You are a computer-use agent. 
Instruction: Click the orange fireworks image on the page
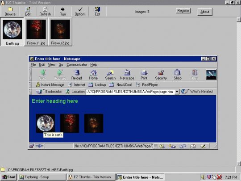(94, 123)
